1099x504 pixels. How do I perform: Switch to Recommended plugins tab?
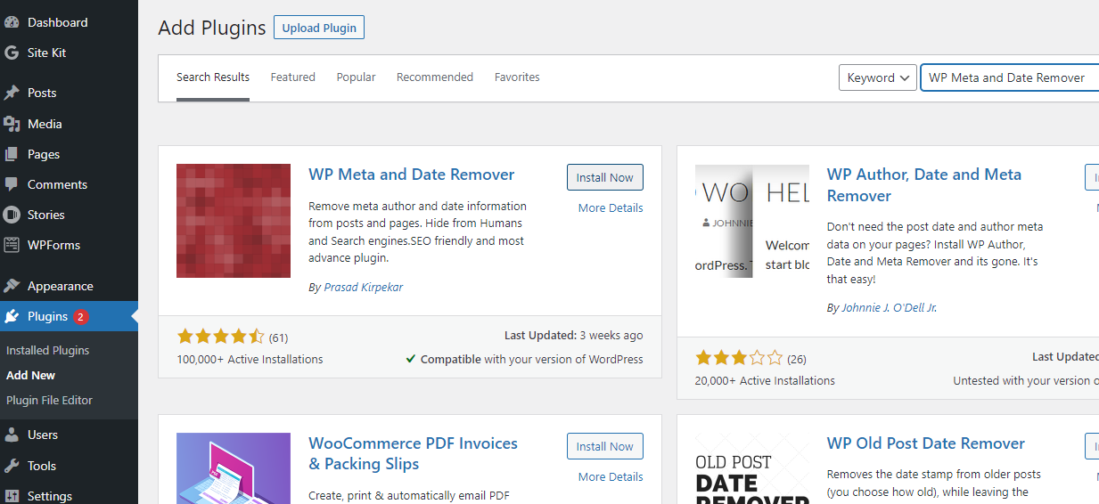tap(435, 77)
